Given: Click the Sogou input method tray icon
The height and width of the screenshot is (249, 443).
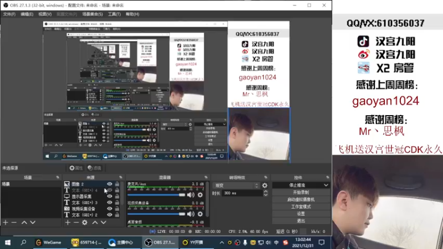Looking at the screenshot, I should coord(285,242).
